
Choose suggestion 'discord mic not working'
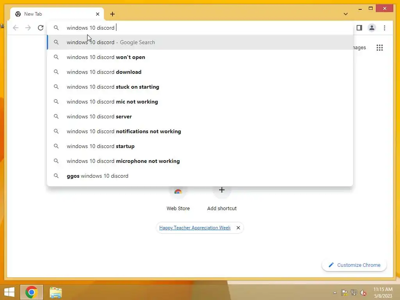tap(200, 102)
